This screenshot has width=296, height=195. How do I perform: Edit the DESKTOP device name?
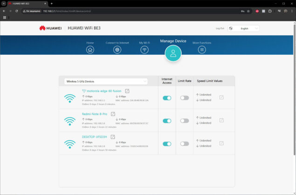tap(113, 137)
